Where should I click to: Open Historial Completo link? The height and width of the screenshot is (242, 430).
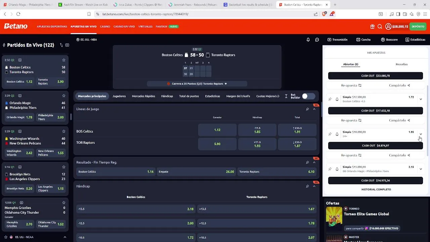[376, 190]
